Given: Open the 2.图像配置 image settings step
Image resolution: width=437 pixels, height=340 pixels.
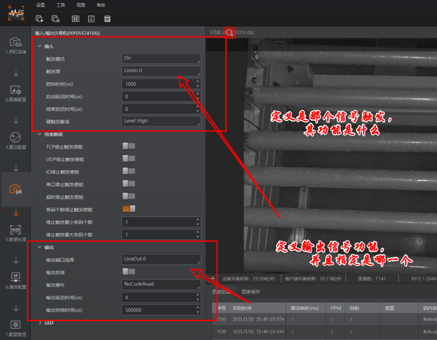Looking at the screenshot, I should point(15,92).
